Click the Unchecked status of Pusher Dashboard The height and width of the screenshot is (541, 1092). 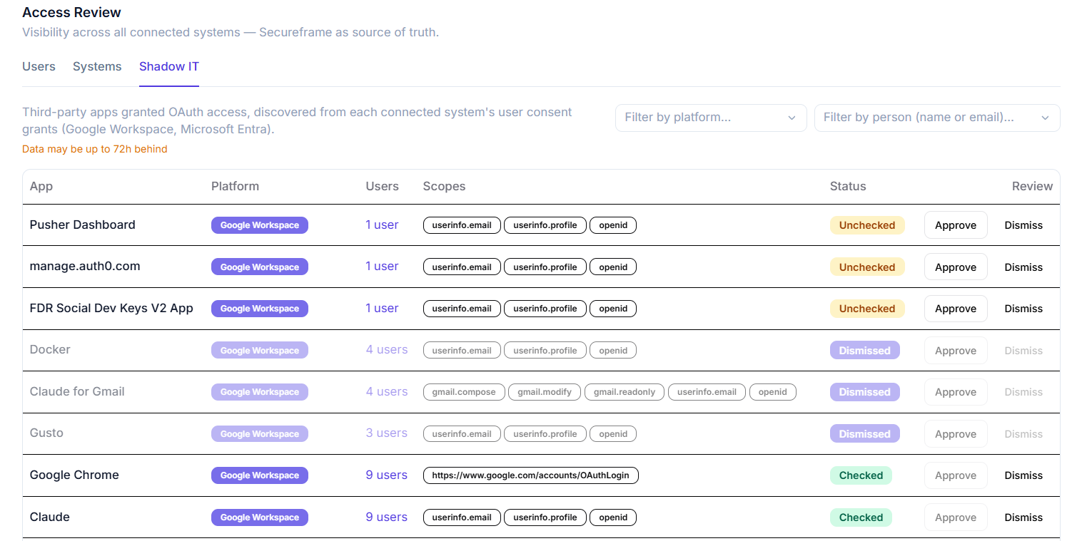click(x=867, y=225)
